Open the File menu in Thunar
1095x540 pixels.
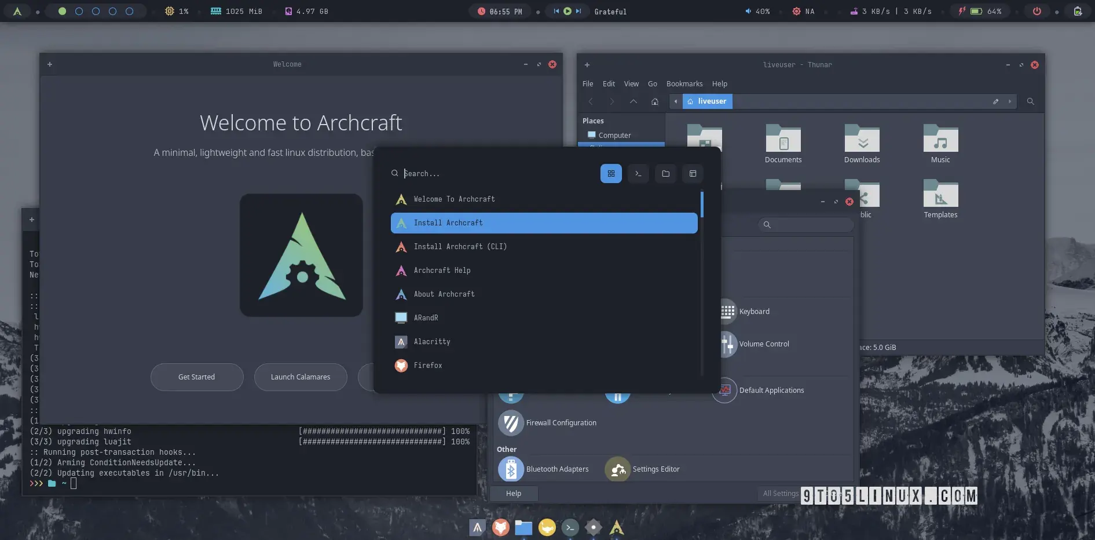(588, 84)
